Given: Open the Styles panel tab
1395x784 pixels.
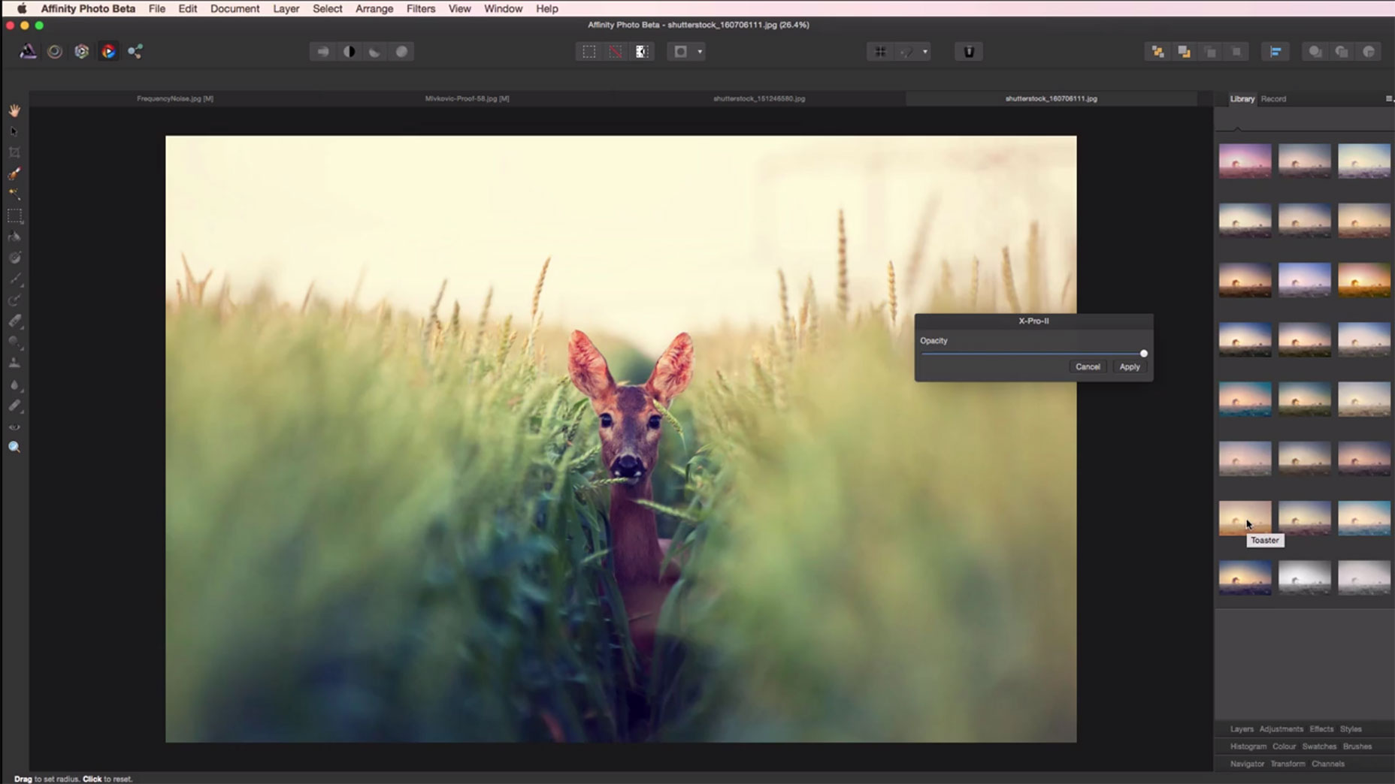Looking at the screenshot, I should (1351, 729).
